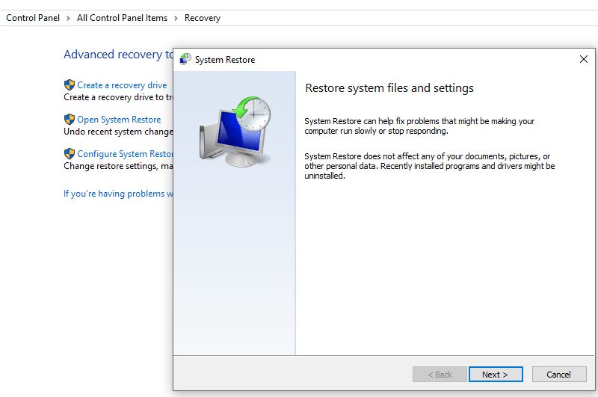Click the shield icon beside Open System Restore
The height and width of the screenshot is (397, 598).
pos(70,119)
